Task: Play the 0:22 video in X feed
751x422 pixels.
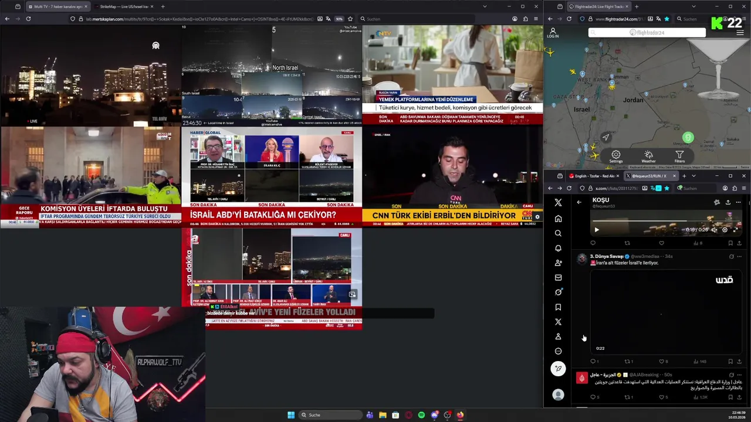Action: (x=665, y=311)
